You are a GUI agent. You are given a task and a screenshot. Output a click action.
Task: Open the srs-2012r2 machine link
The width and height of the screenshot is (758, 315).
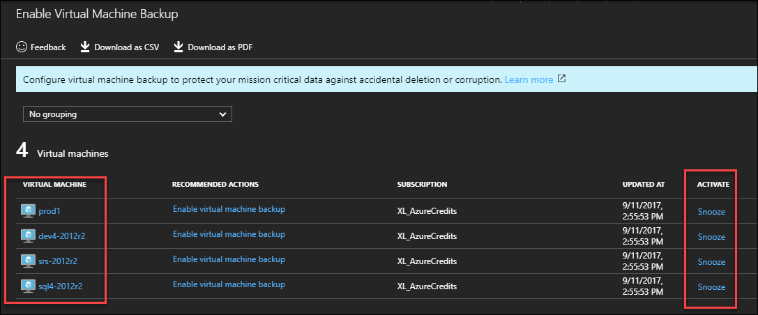tap(58, 261)
